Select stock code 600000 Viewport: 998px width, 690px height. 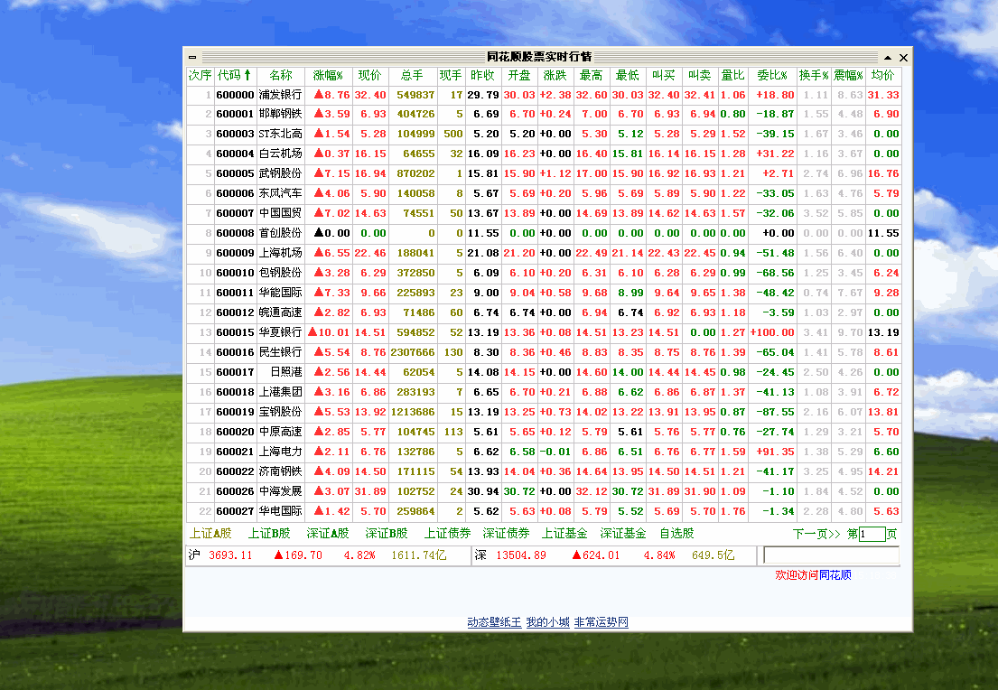[x=235, y=95]
